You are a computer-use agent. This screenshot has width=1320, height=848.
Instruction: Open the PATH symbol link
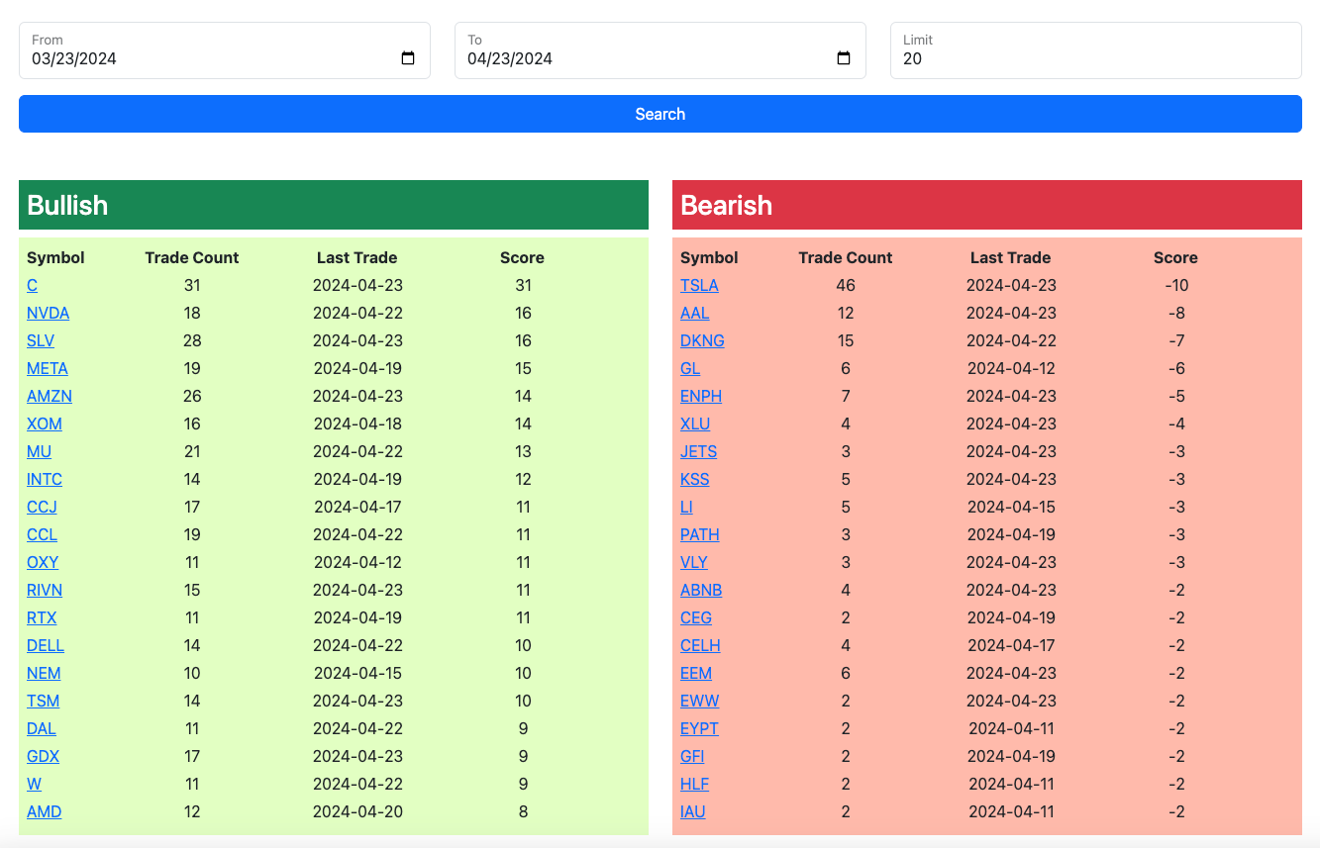(x=700, y=534)
